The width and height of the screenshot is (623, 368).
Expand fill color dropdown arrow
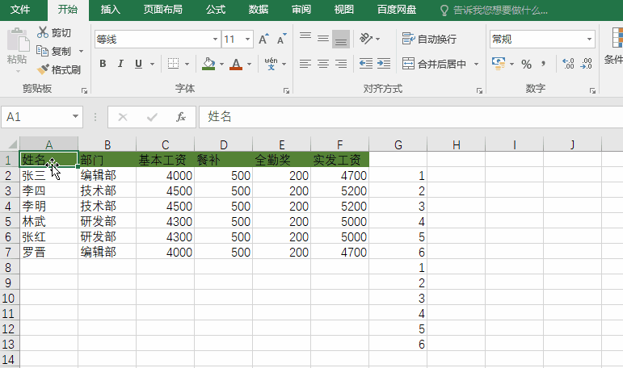[221, 64]
